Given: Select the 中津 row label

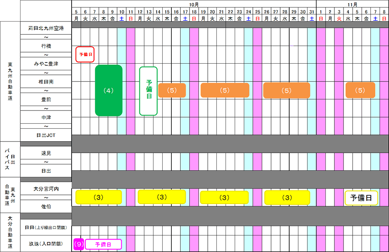Looking at the screenshot, I should (46, 118).
